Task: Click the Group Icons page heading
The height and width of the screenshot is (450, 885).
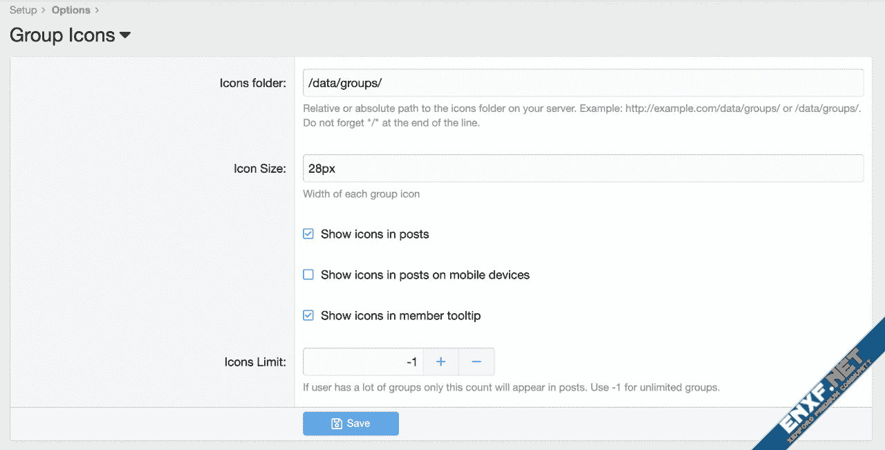Action: (62, 35)
